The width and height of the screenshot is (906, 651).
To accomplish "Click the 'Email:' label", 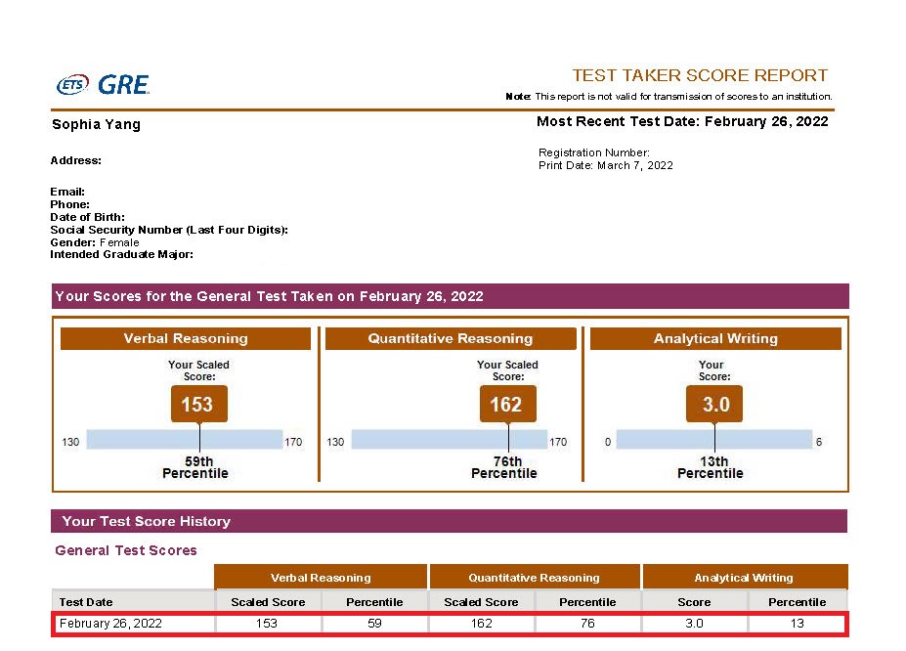I will tap(67, 192).
